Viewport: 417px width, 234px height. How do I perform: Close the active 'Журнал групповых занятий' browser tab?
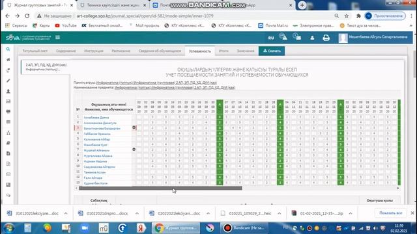point(72,5)
